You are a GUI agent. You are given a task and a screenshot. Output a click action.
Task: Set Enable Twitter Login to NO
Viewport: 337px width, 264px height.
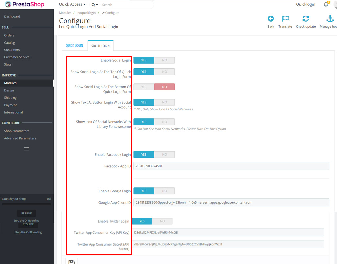[x=162, y=221]
